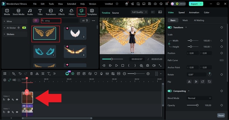
Task: Open the File menu
Action: (x=35, y=4)
